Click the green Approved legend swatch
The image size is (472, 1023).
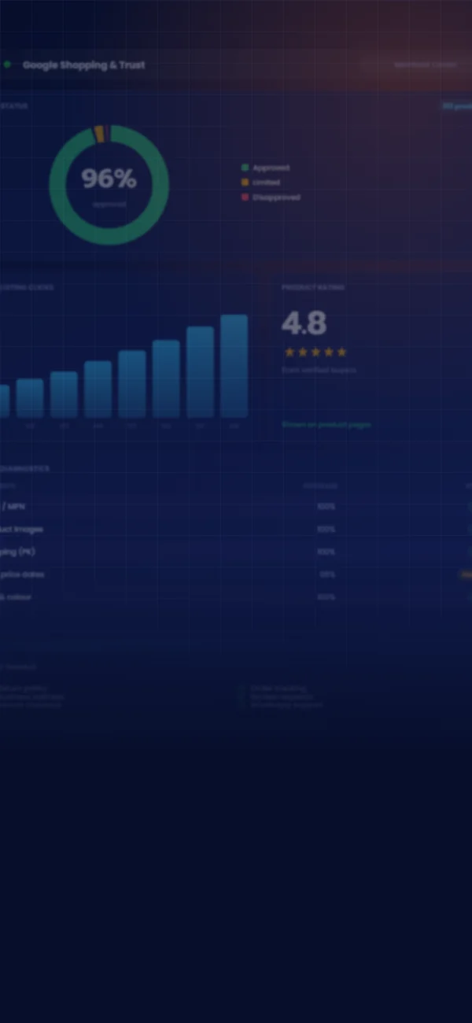pos(245,168)
